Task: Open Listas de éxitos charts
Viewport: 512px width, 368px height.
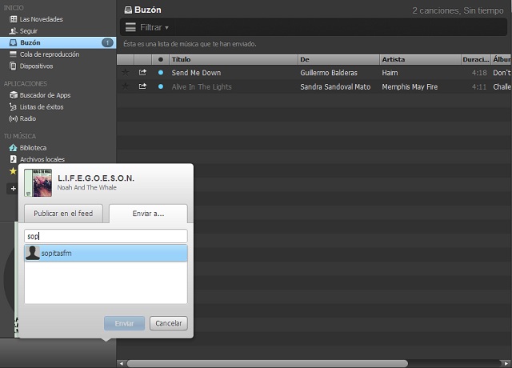Action: (42, 106)
